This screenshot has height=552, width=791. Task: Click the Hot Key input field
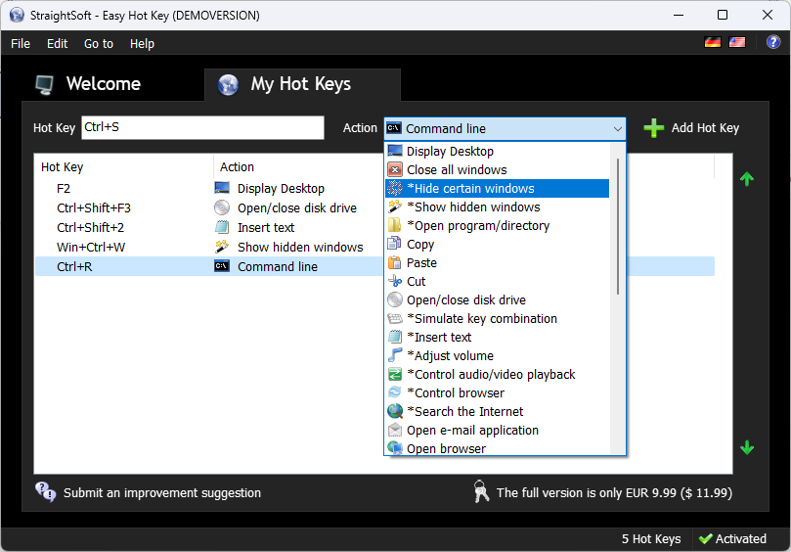(201, 128)
